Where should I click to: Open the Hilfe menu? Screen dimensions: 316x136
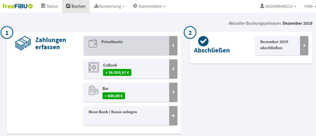pos(310,6)
